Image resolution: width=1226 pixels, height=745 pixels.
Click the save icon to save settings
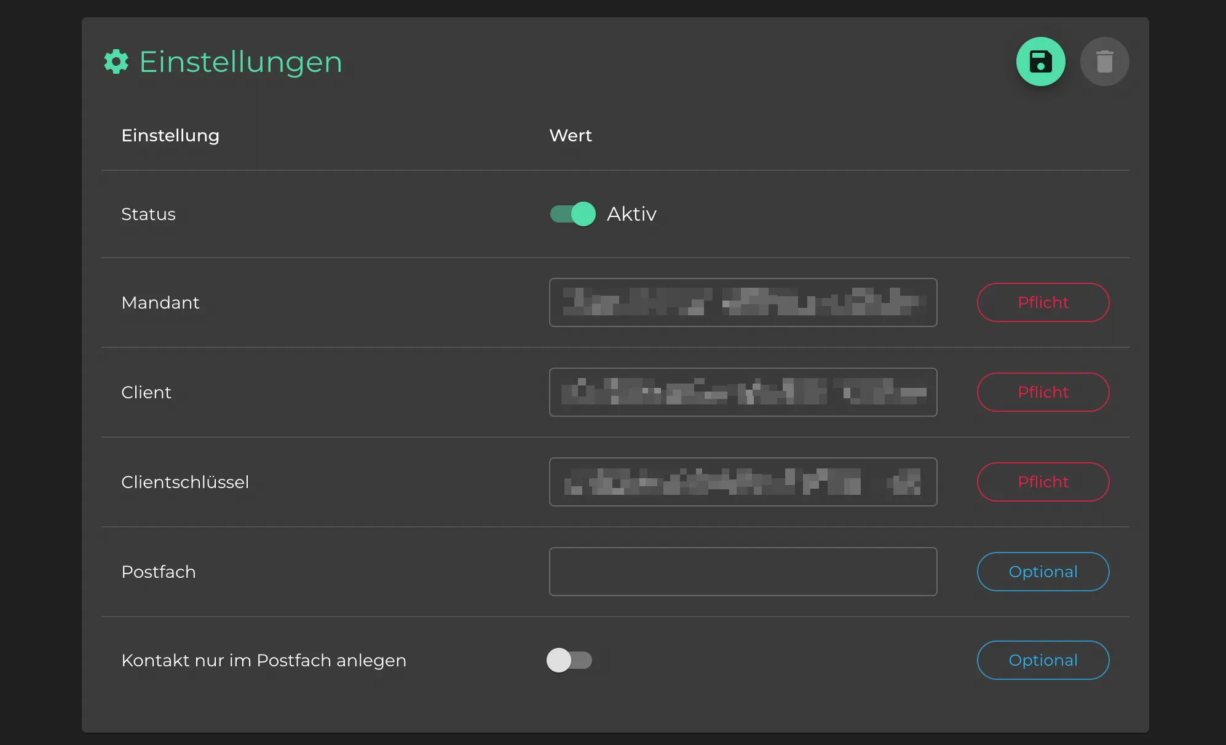coord(1041,61)
